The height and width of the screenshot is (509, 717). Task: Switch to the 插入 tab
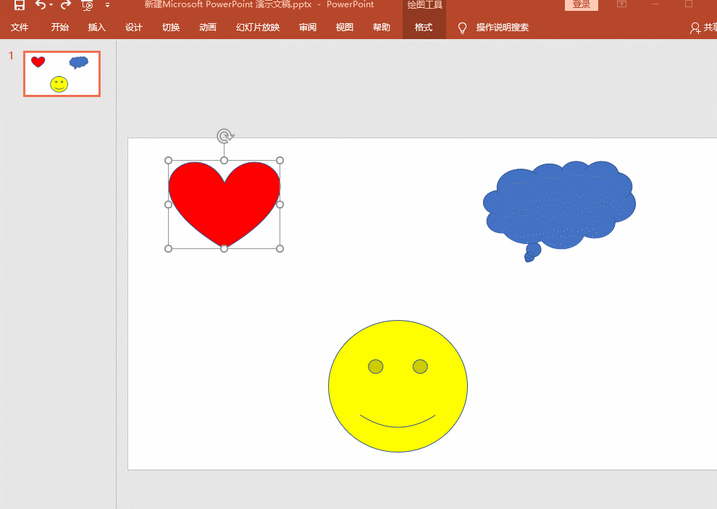[96, 28]
